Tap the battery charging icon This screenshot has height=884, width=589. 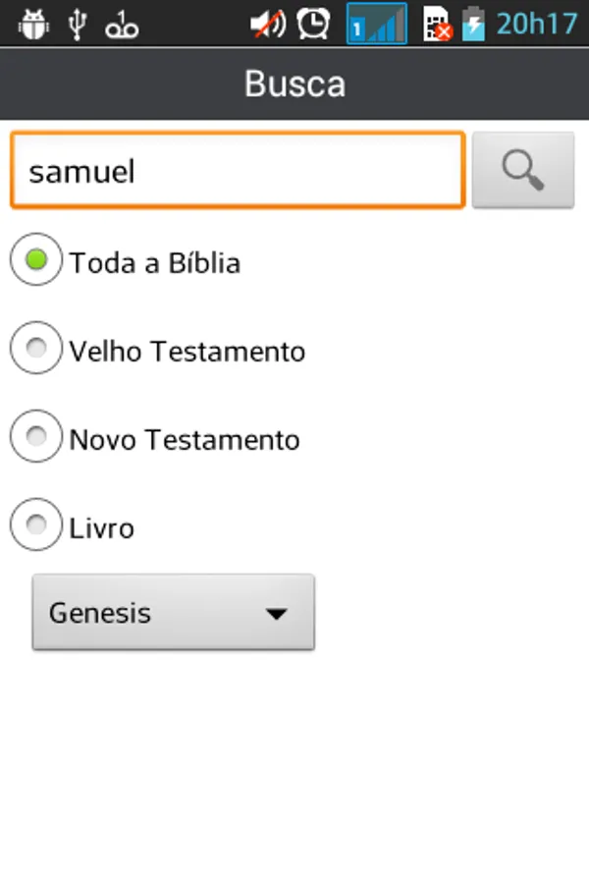pos(474,24)
